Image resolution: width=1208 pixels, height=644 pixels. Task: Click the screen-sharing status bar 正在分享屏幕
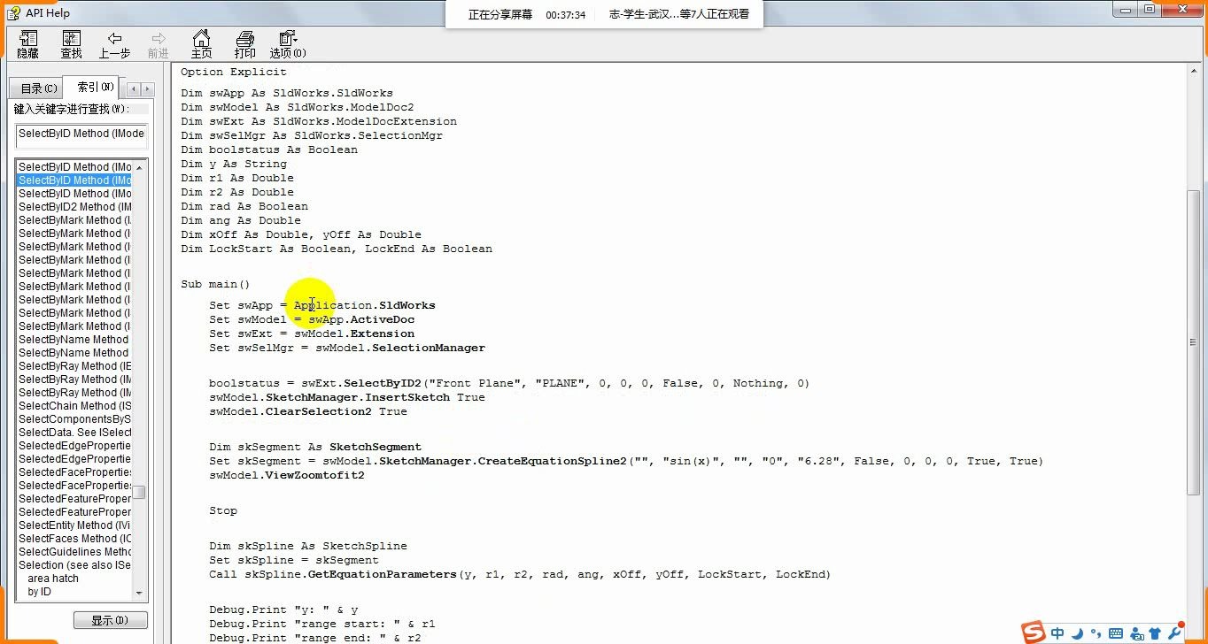500,14
